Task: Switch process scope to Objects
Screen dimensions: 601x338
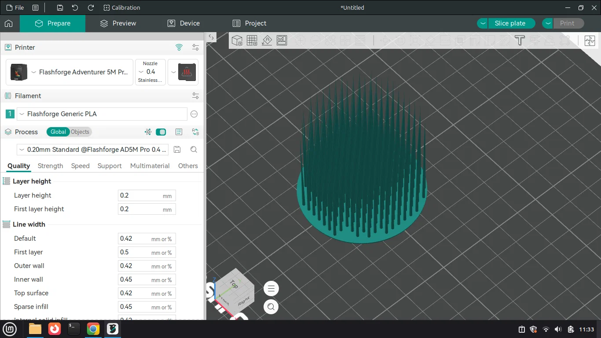Action: click(80, 132)
